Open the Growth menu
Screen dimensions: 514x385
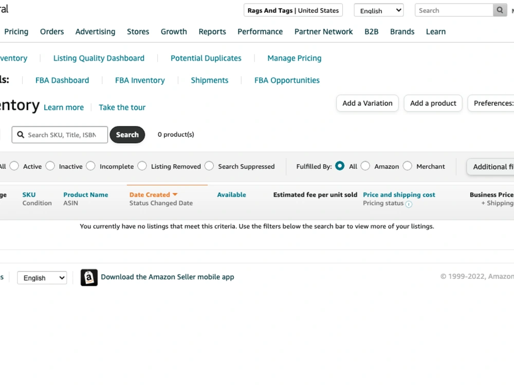(174, 31)
